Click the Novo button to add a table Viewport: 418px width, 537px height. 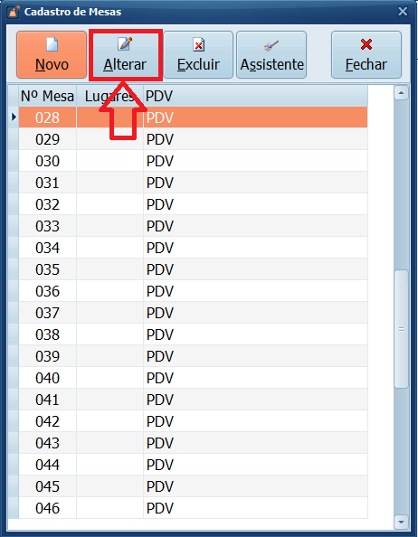[52, 55]
